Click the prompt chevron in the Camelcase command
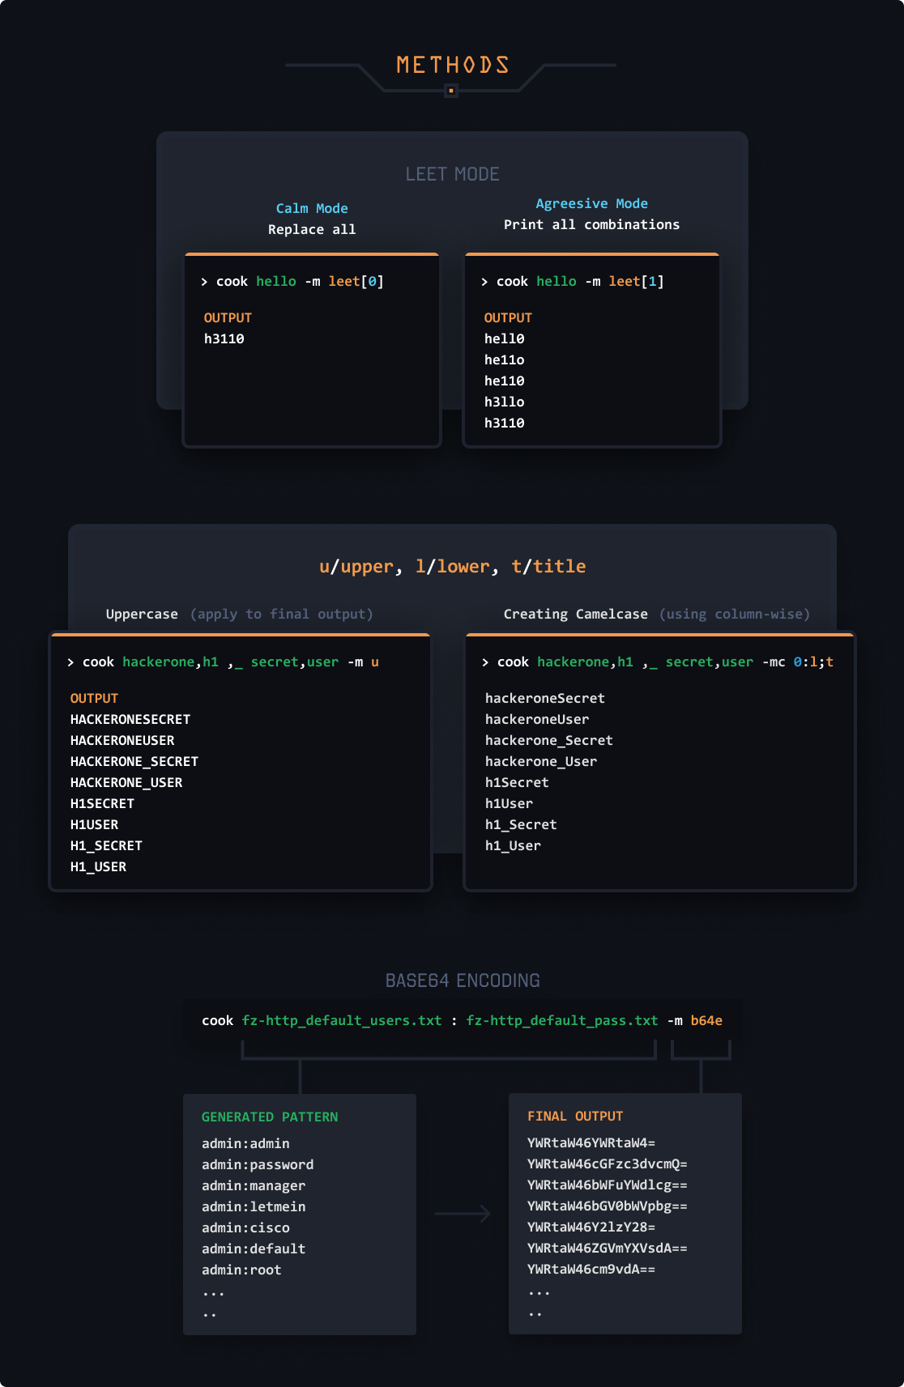 485,662
